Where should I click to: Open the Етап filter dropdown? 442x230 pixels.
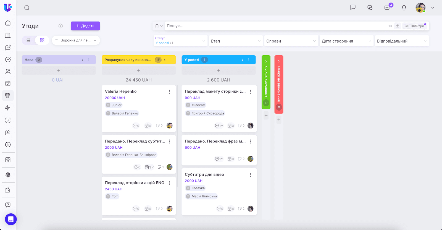click(x=236, y=41)
